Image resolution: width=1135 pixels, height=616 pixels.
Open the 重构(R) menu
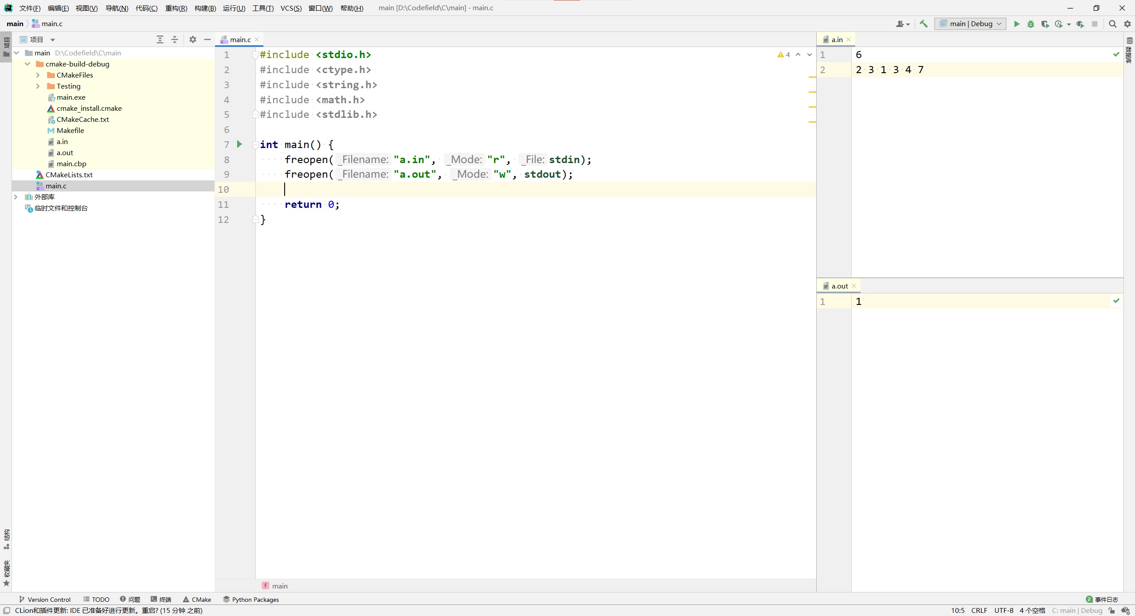click(x=176, y=8)
